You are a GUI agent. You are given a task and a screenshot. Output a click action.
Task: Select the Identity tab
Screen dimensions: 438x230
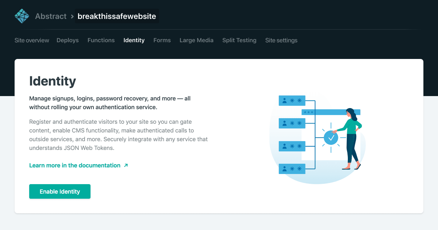(134, 40)
